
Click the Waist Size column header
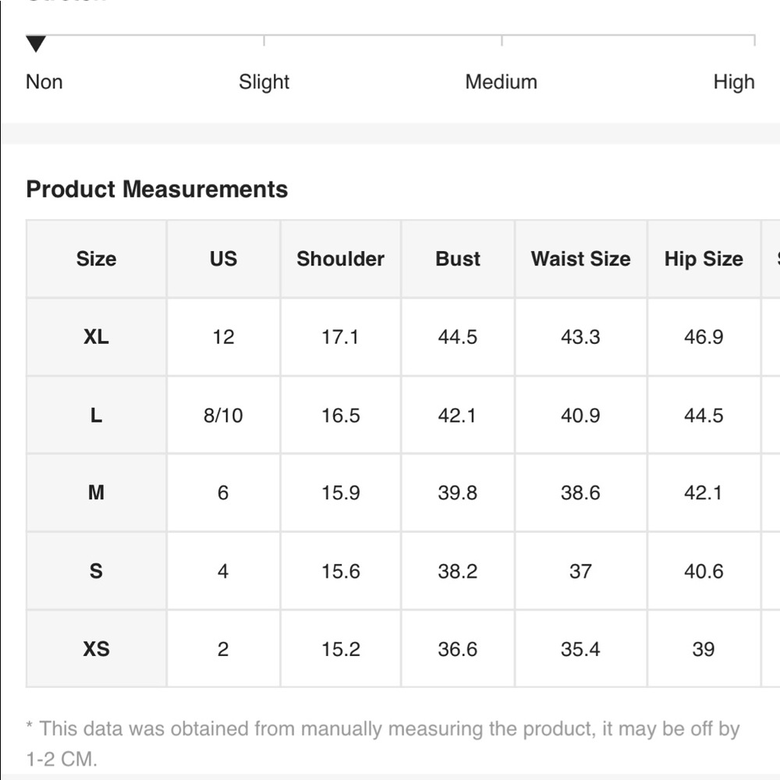click(x=580, y=259)
